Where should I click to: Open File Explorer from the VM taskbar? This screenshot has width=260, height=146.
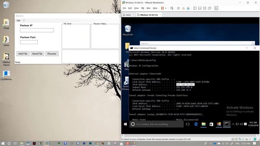[204, 124]
